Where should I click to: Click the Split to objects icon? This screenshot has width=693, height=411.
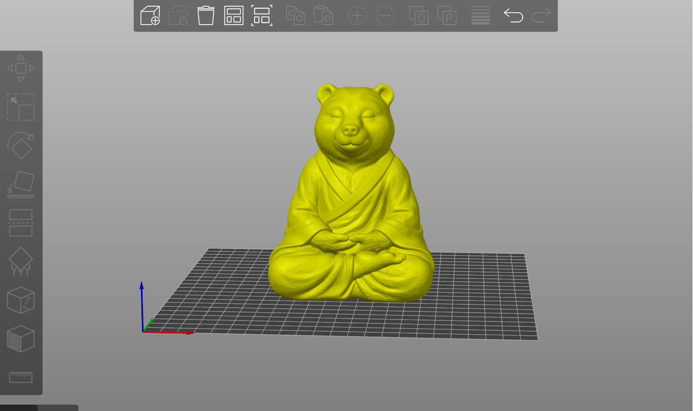point(419,16)
